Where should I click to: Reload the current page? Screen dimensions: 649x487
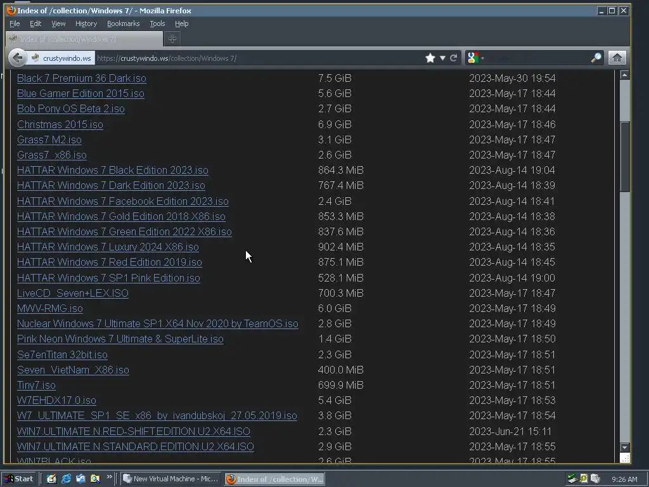coord(454,58)
